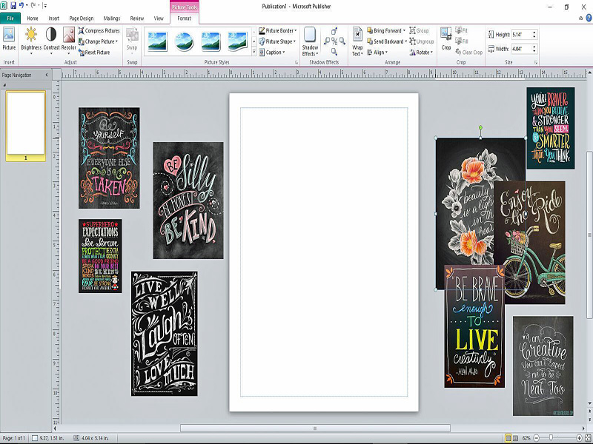Adjust the zoom slider in the status bar

pyautogui.click(x=551, y=438)
